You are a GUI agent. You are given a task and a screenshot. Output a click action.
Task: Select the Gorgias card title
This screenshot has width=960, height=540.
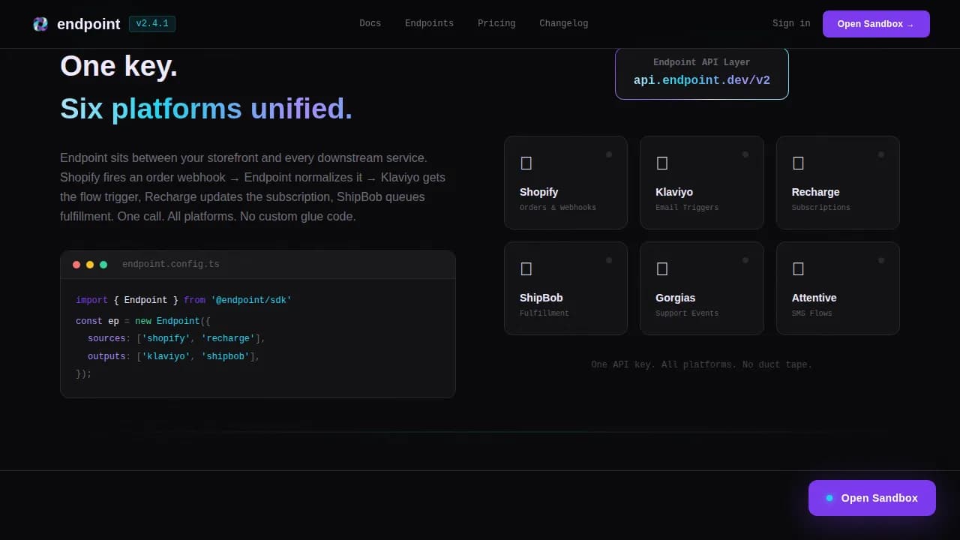click(x=675, y=298)
